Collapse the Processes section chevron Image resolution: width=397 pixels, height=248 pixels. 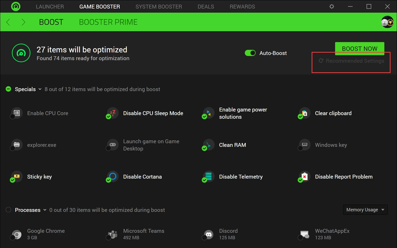(x=45, y=210)
